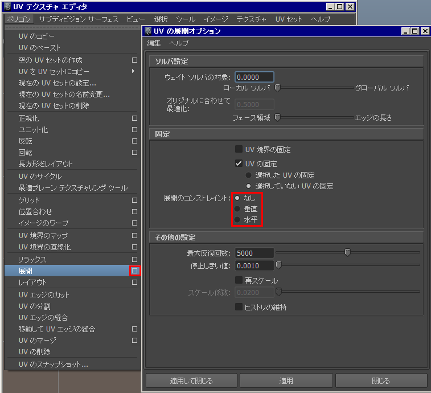
Task: Select 選択していない UV の固定 radio button
Action: 248,186
